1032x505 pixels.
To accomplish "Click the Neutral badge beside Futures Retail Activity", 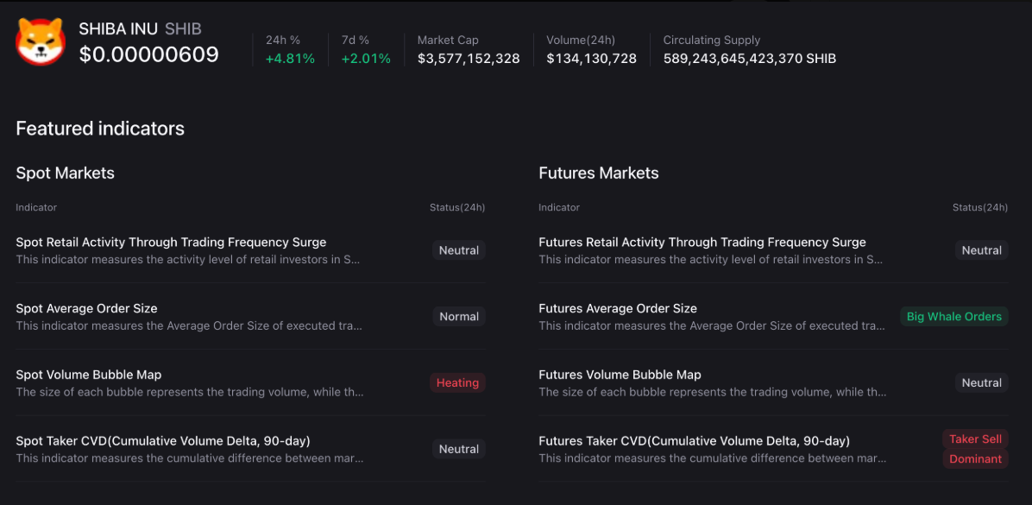I will point(982,249).
